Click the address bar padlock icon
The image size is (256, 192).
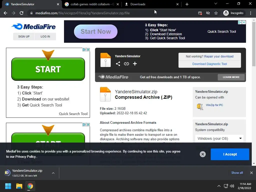[31, 13]
